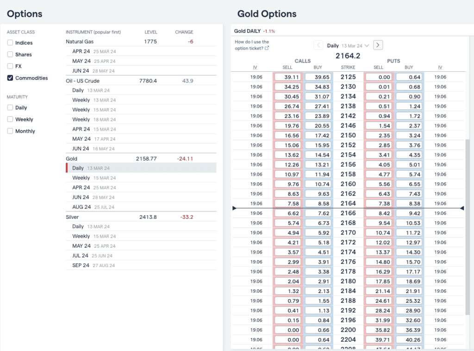Open Natural Gas APR 24 contract
Image resolution: width=474 pixels, height=351 pixels.
tap(141, 51)
